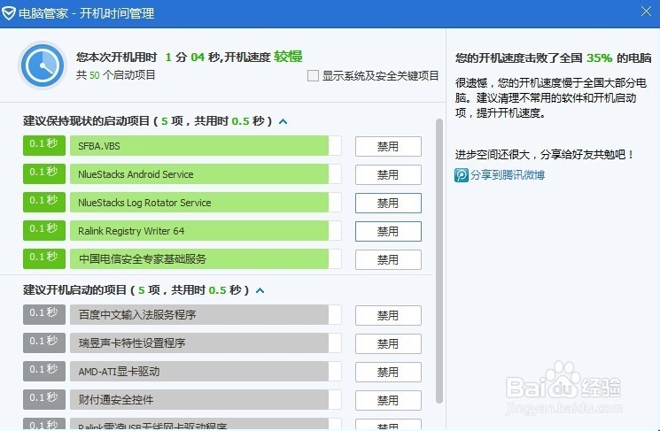Click the PC Manager shield logo icon
Screen dimensions: 660x431
click(8, 13)
